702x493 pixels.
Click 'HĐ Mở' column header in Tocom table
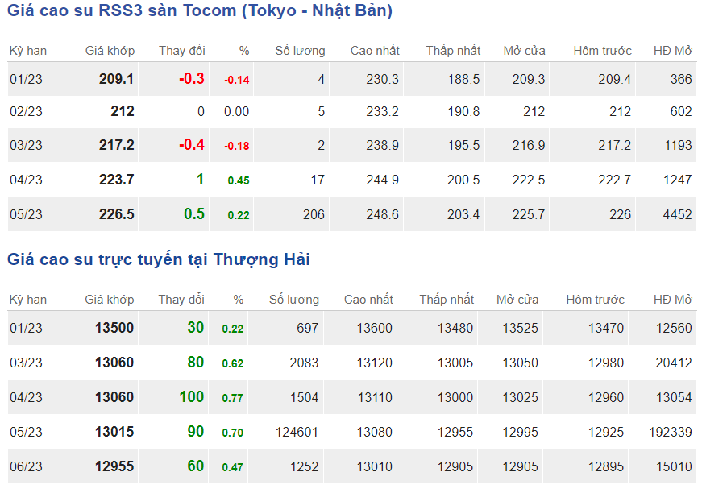point(672,51)
